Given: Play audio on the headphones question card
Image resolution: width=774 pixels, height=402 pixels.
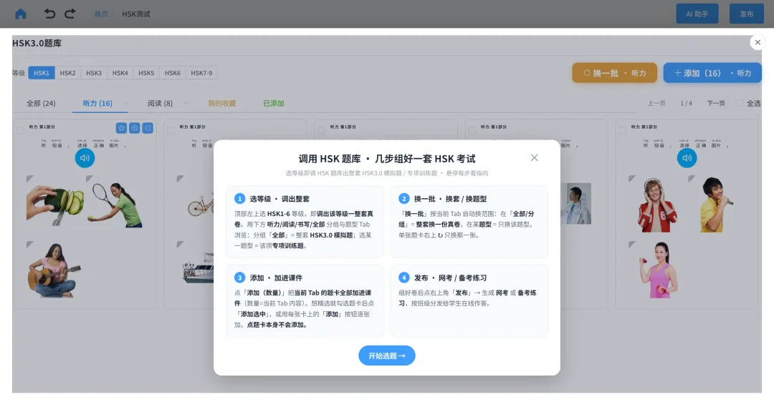Looking at the screenshot, I should click(687, 158).
